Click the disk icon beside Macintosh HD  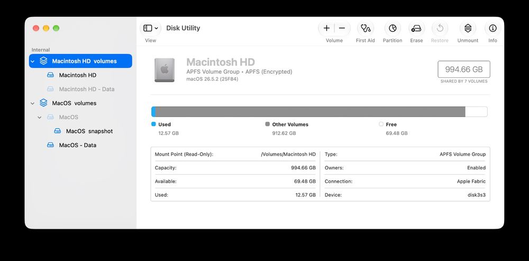click(x=50, y=75)
